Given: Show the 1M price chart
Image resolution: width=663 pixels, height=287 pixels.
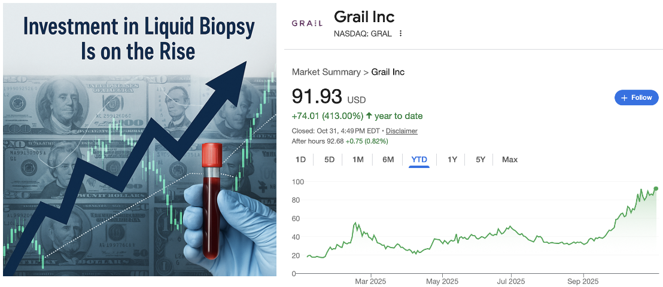Looking at the screenshot, I should point(358,160).
